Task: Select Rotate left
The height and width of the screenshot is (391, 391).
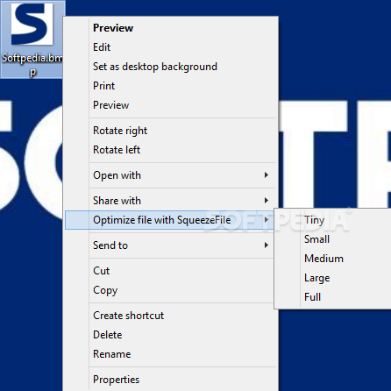Action: click(171, 150)
